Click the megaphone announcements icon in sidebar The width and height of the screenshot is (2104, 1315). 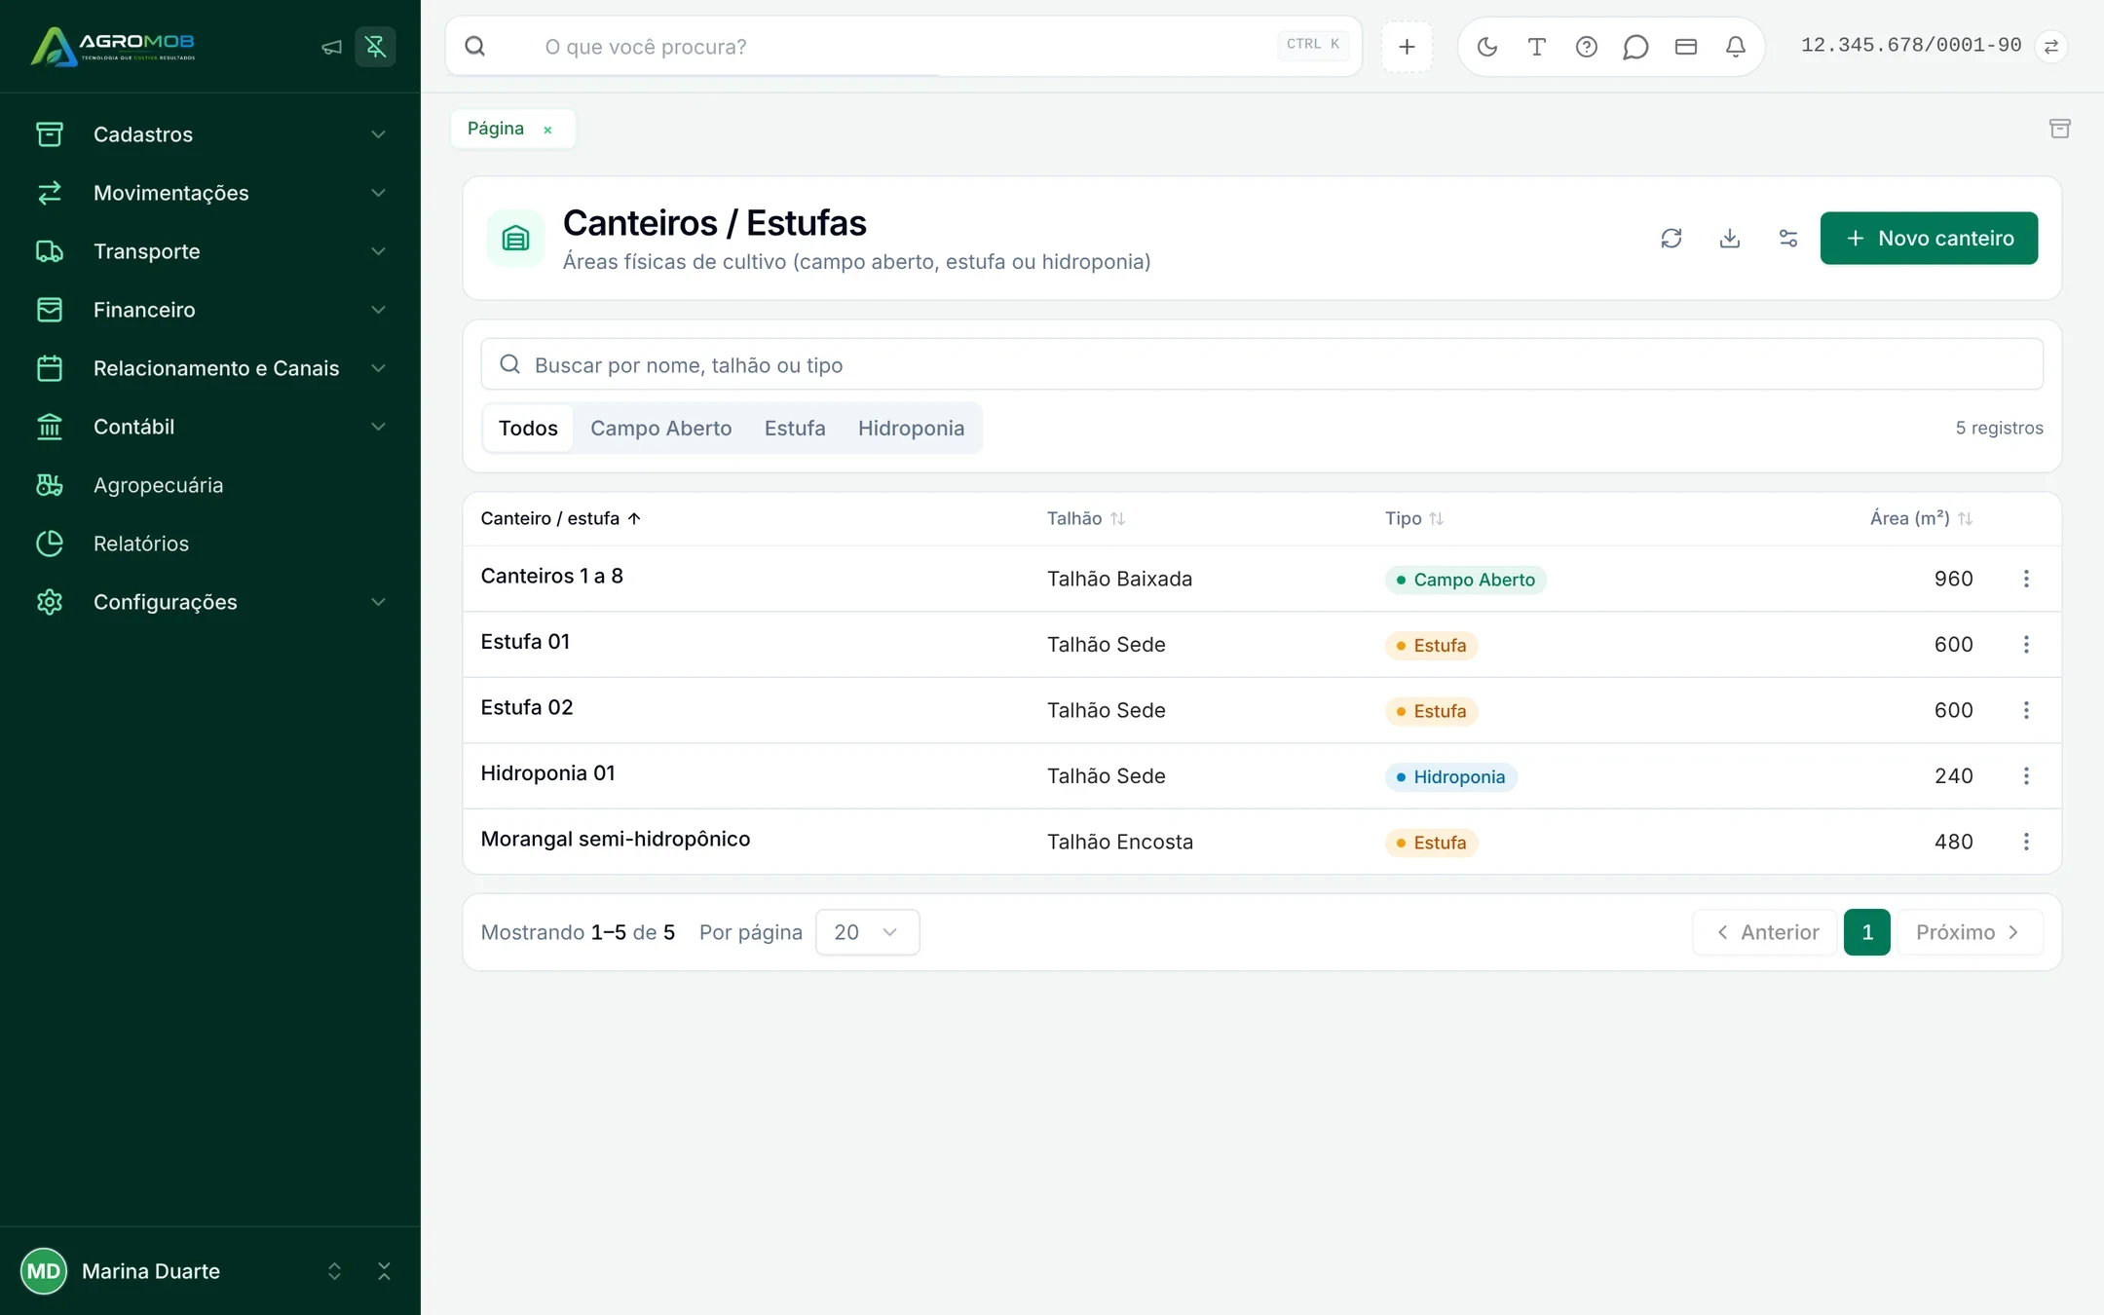331,47
